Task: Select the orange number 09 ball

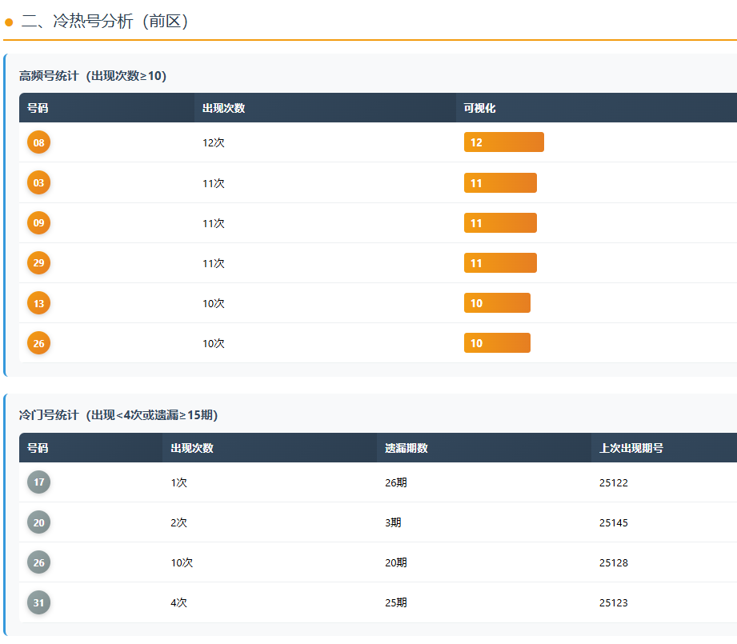Action: point(38,222)
